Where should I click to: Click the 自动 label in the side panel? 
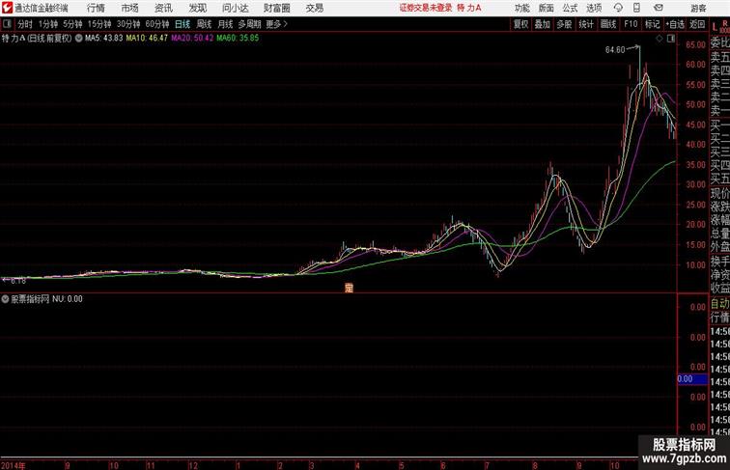pyautogui.click(x=719, y=304)
